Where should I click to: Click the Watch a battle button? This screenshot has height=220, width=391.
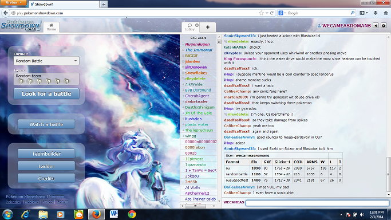tap(46, 124)
